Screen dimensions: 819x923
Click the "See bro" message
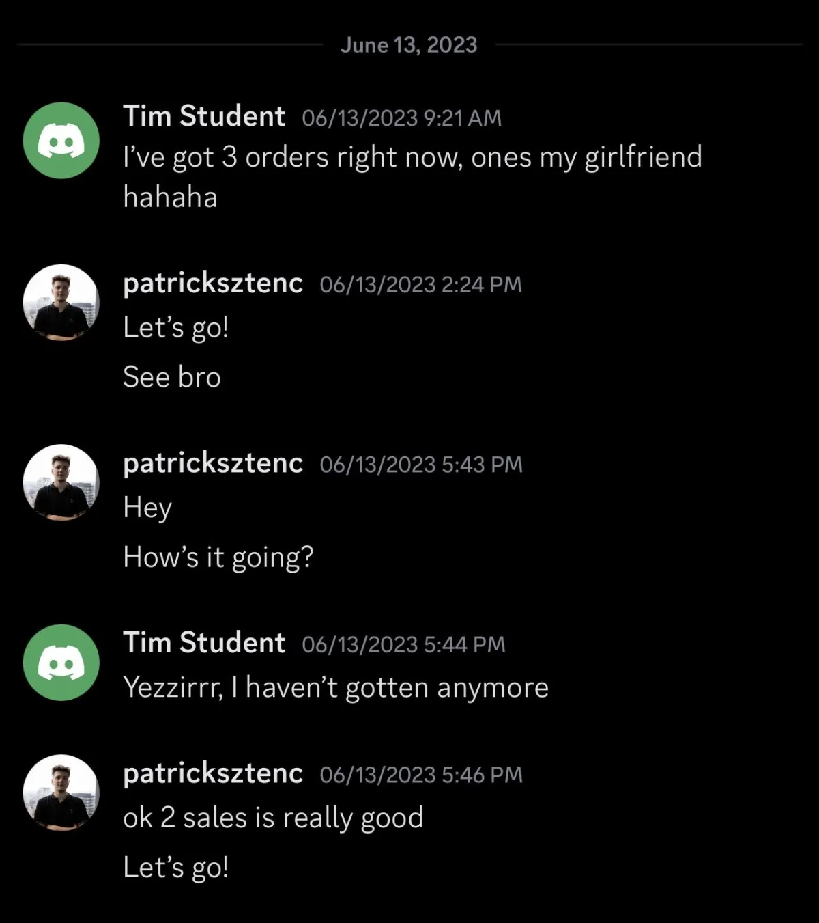(172, 377)
